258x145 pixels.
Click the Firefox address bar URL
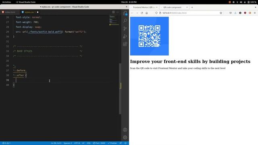pos(175,13)
